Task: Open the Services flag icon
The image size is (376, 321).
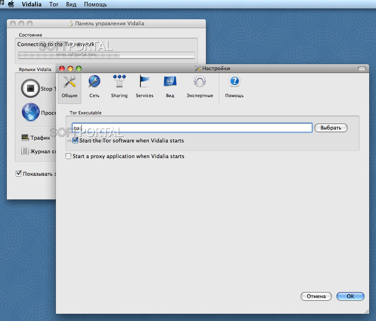Action: click(145, 81)
